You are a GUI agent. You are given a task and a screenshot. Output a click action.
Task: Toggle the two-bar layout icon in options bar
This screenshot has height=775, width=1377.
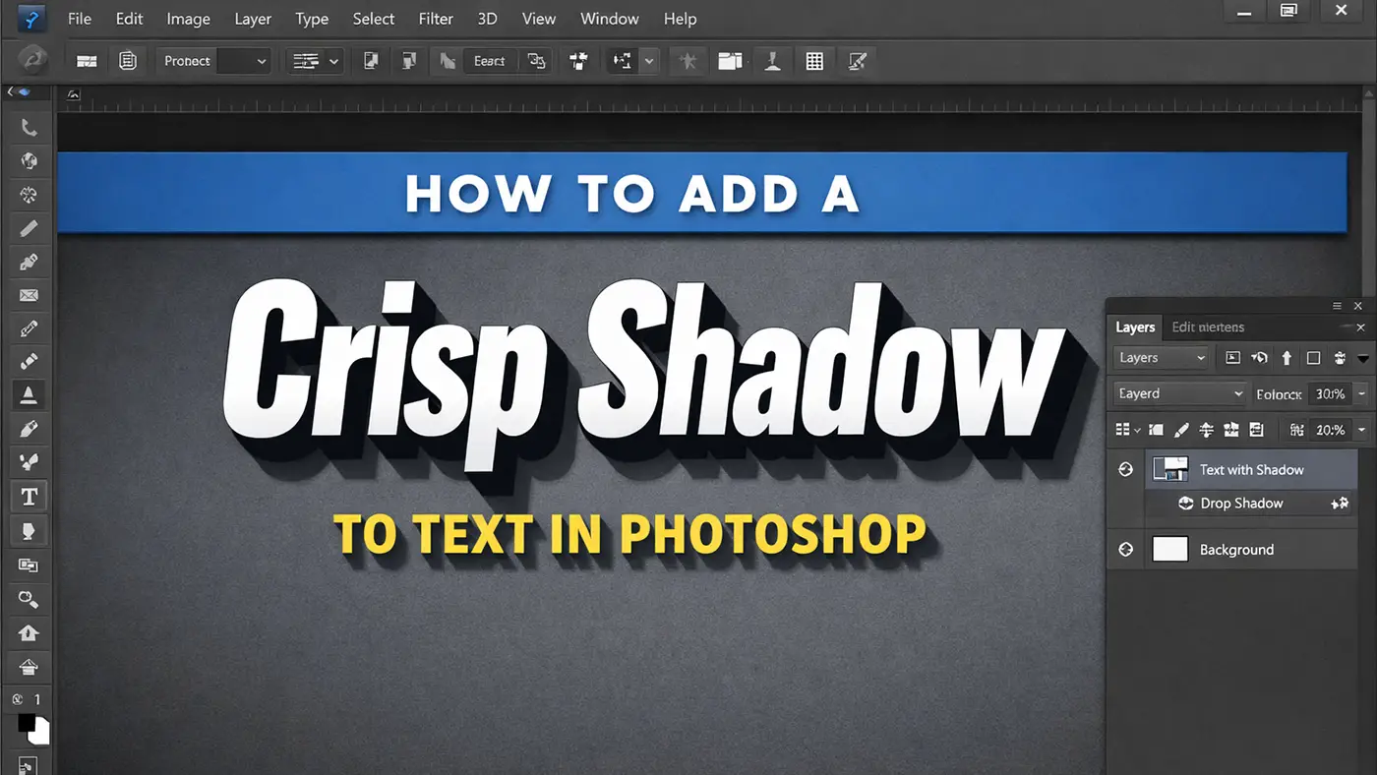87,61
